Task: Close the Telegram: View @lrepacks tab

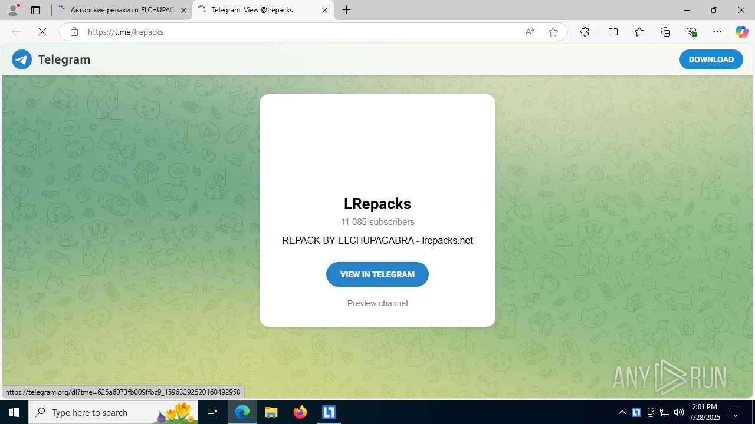Action: pos(324,10)
